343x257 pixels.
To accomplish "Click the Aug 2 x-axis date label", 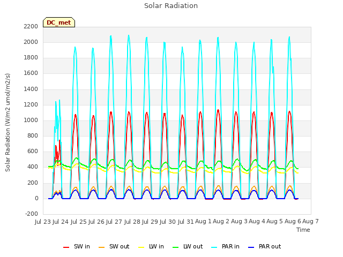I will pyautogui.click(x=221, y=222).
